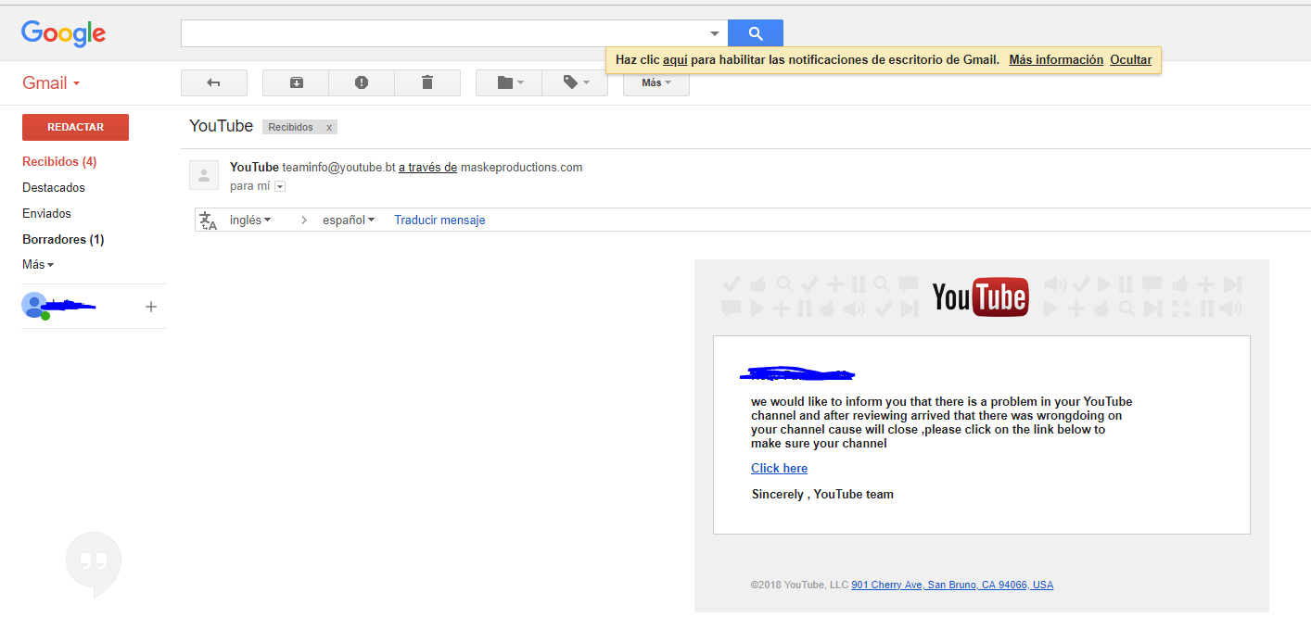Click the 'Recibidos' label chip
The width and height of the screenshot is (1311, 617).
pos(291,127)
